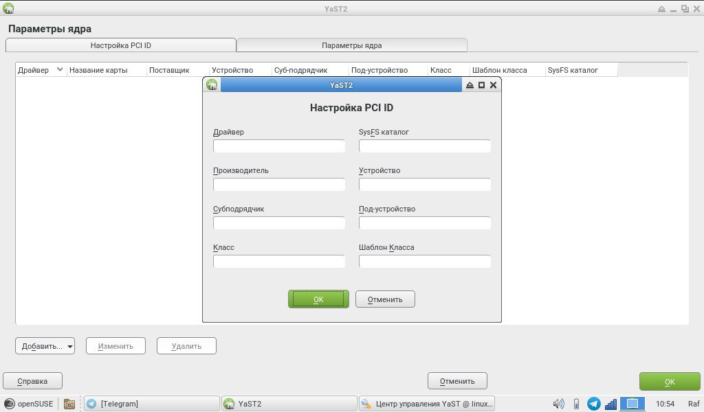
Task: Open help via the Справка button
Action: 32,381
